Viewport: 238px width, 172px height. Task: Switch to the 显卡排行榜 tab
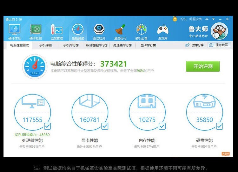point(148,45)
